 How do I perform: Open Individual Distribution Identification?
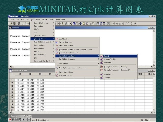click(x=77, y=50)
